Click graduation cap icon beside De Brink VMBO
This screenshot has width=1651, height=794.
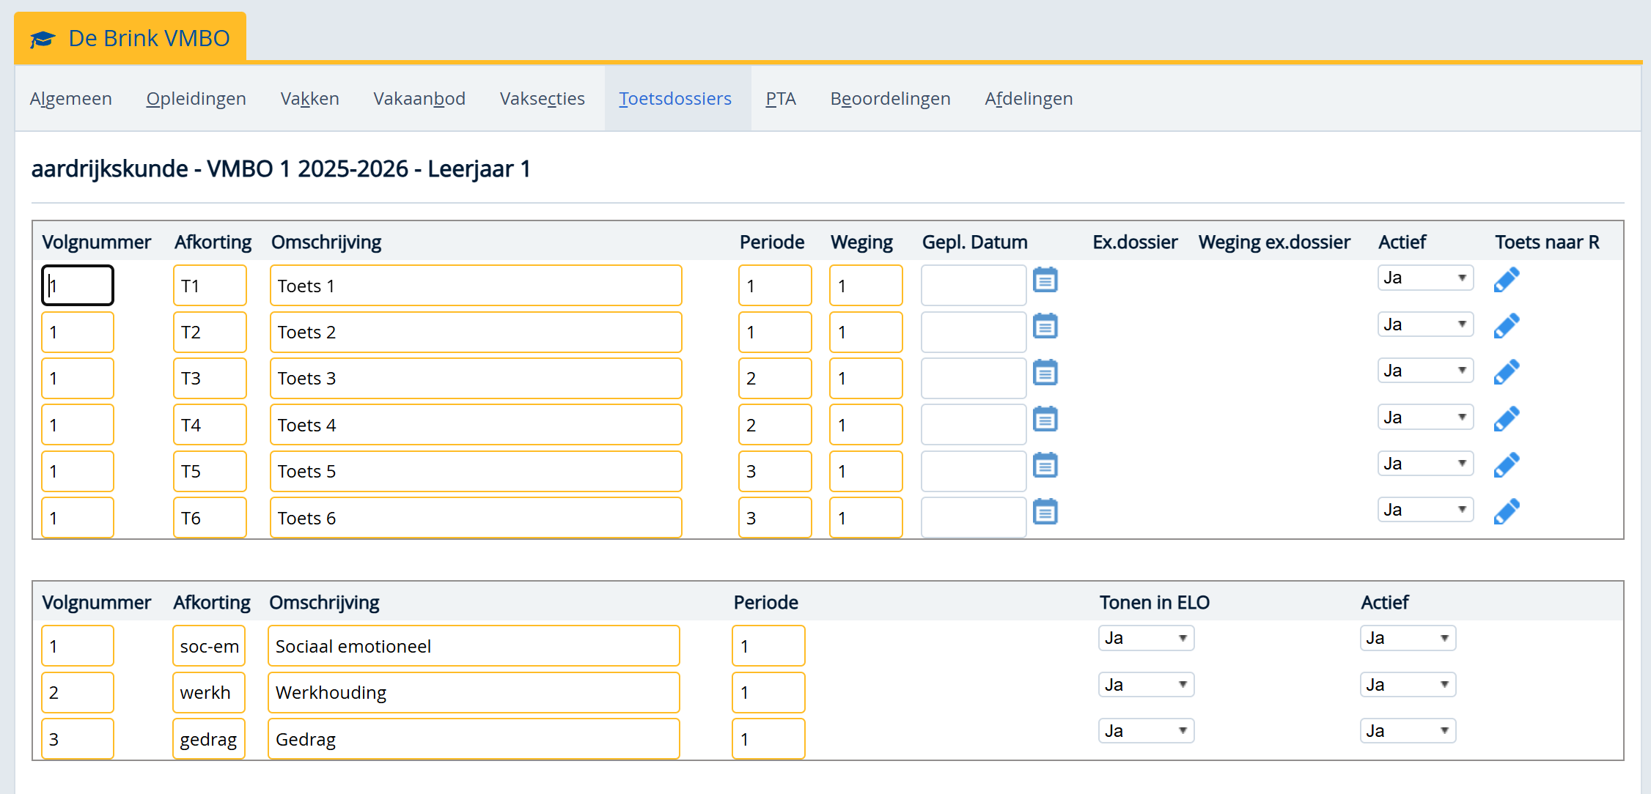click(43, 39)
